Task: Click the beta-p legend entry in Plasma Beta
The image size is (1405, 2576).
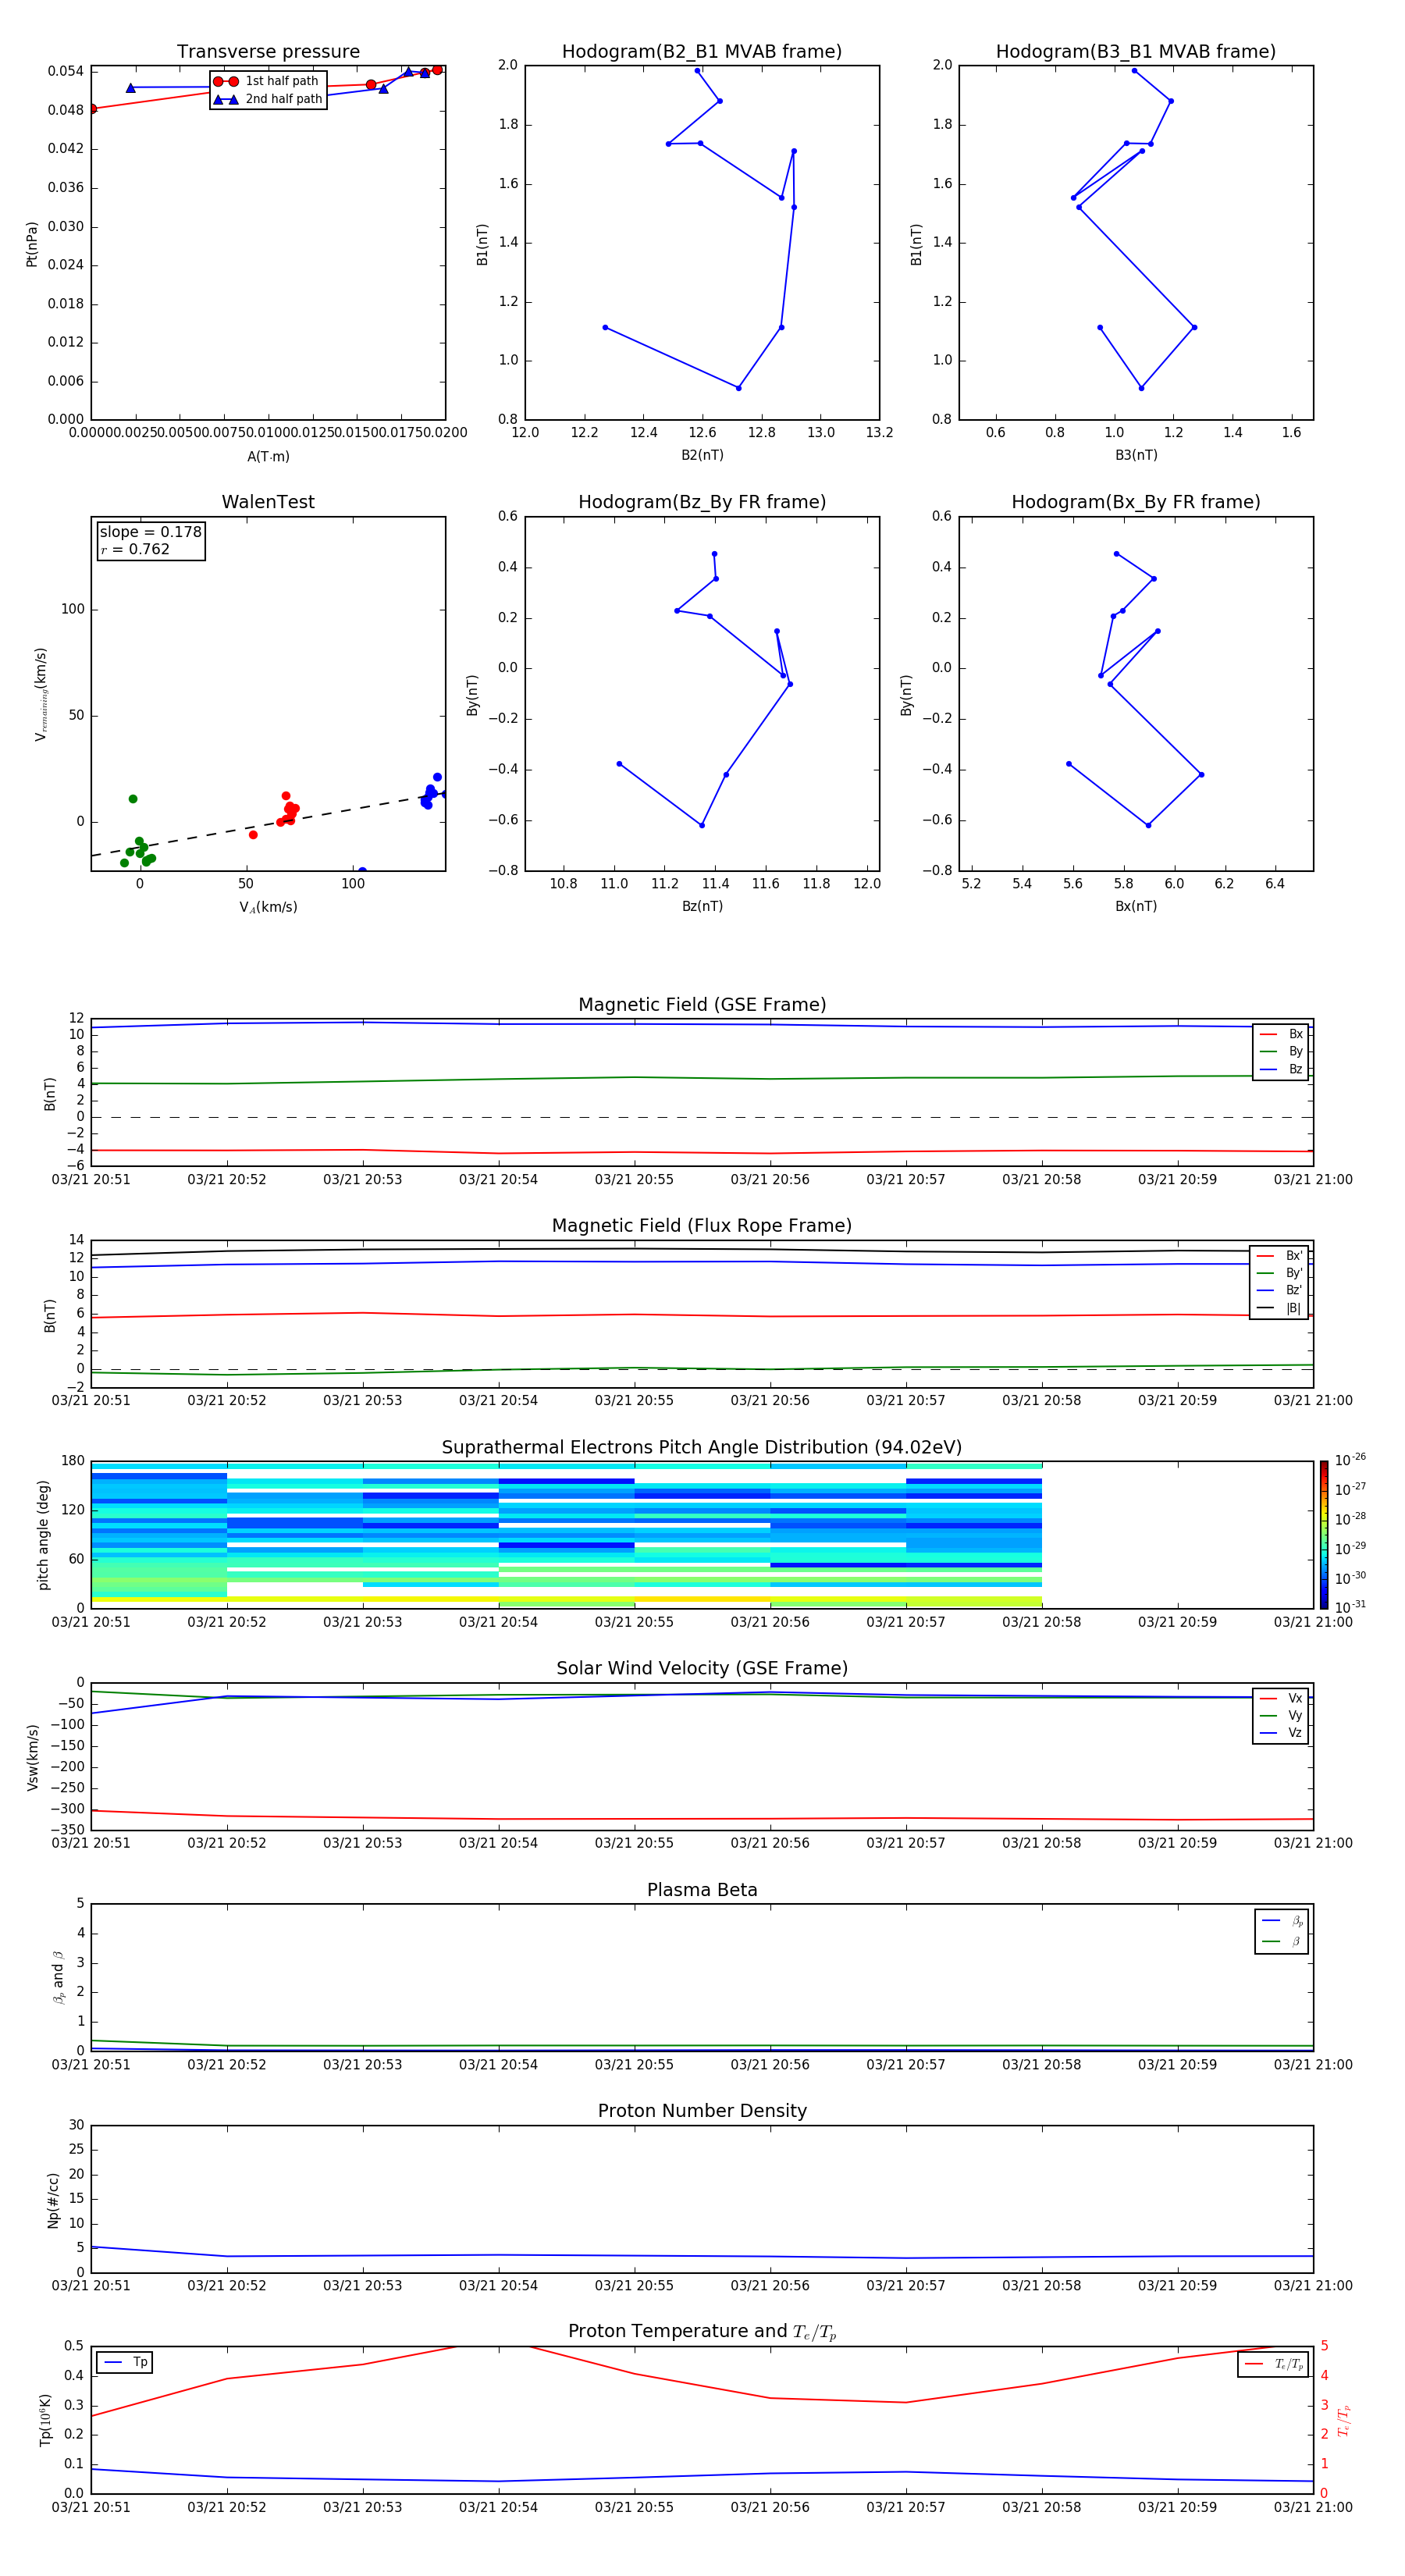Action: pyautogui.click(x=1282, y=1920)
